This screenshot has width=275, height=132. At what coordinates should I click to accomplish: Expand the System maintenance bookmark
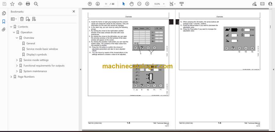(17, 71)
